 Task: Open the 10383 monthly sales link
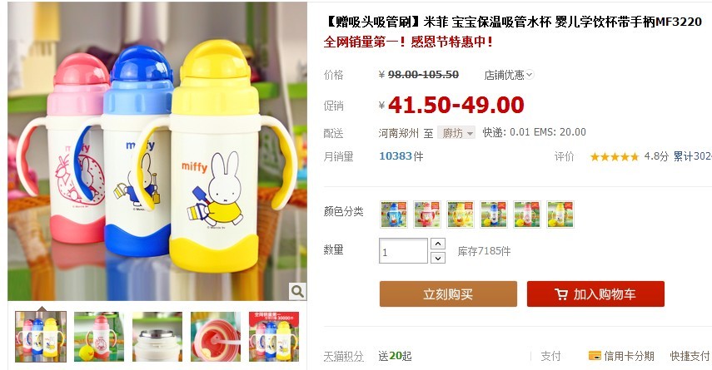395,156
